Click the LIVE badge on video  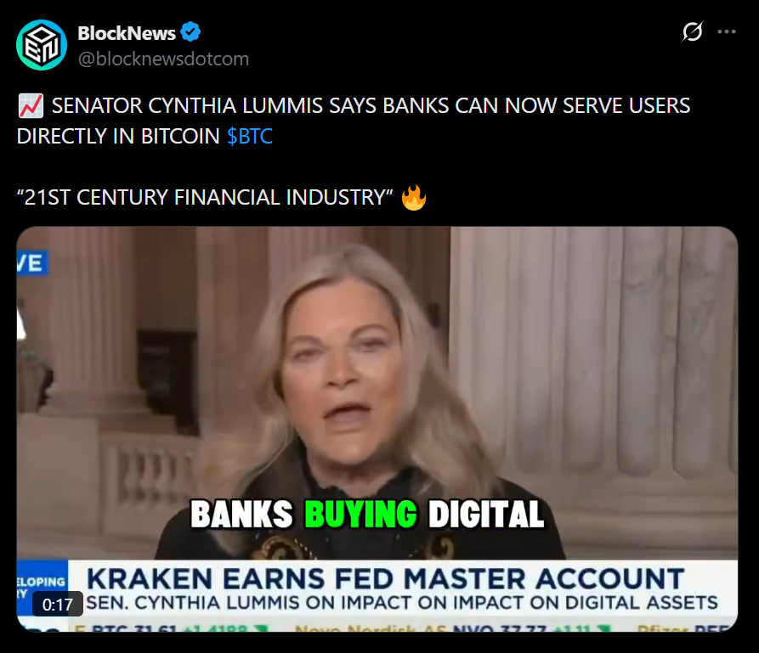32,263
